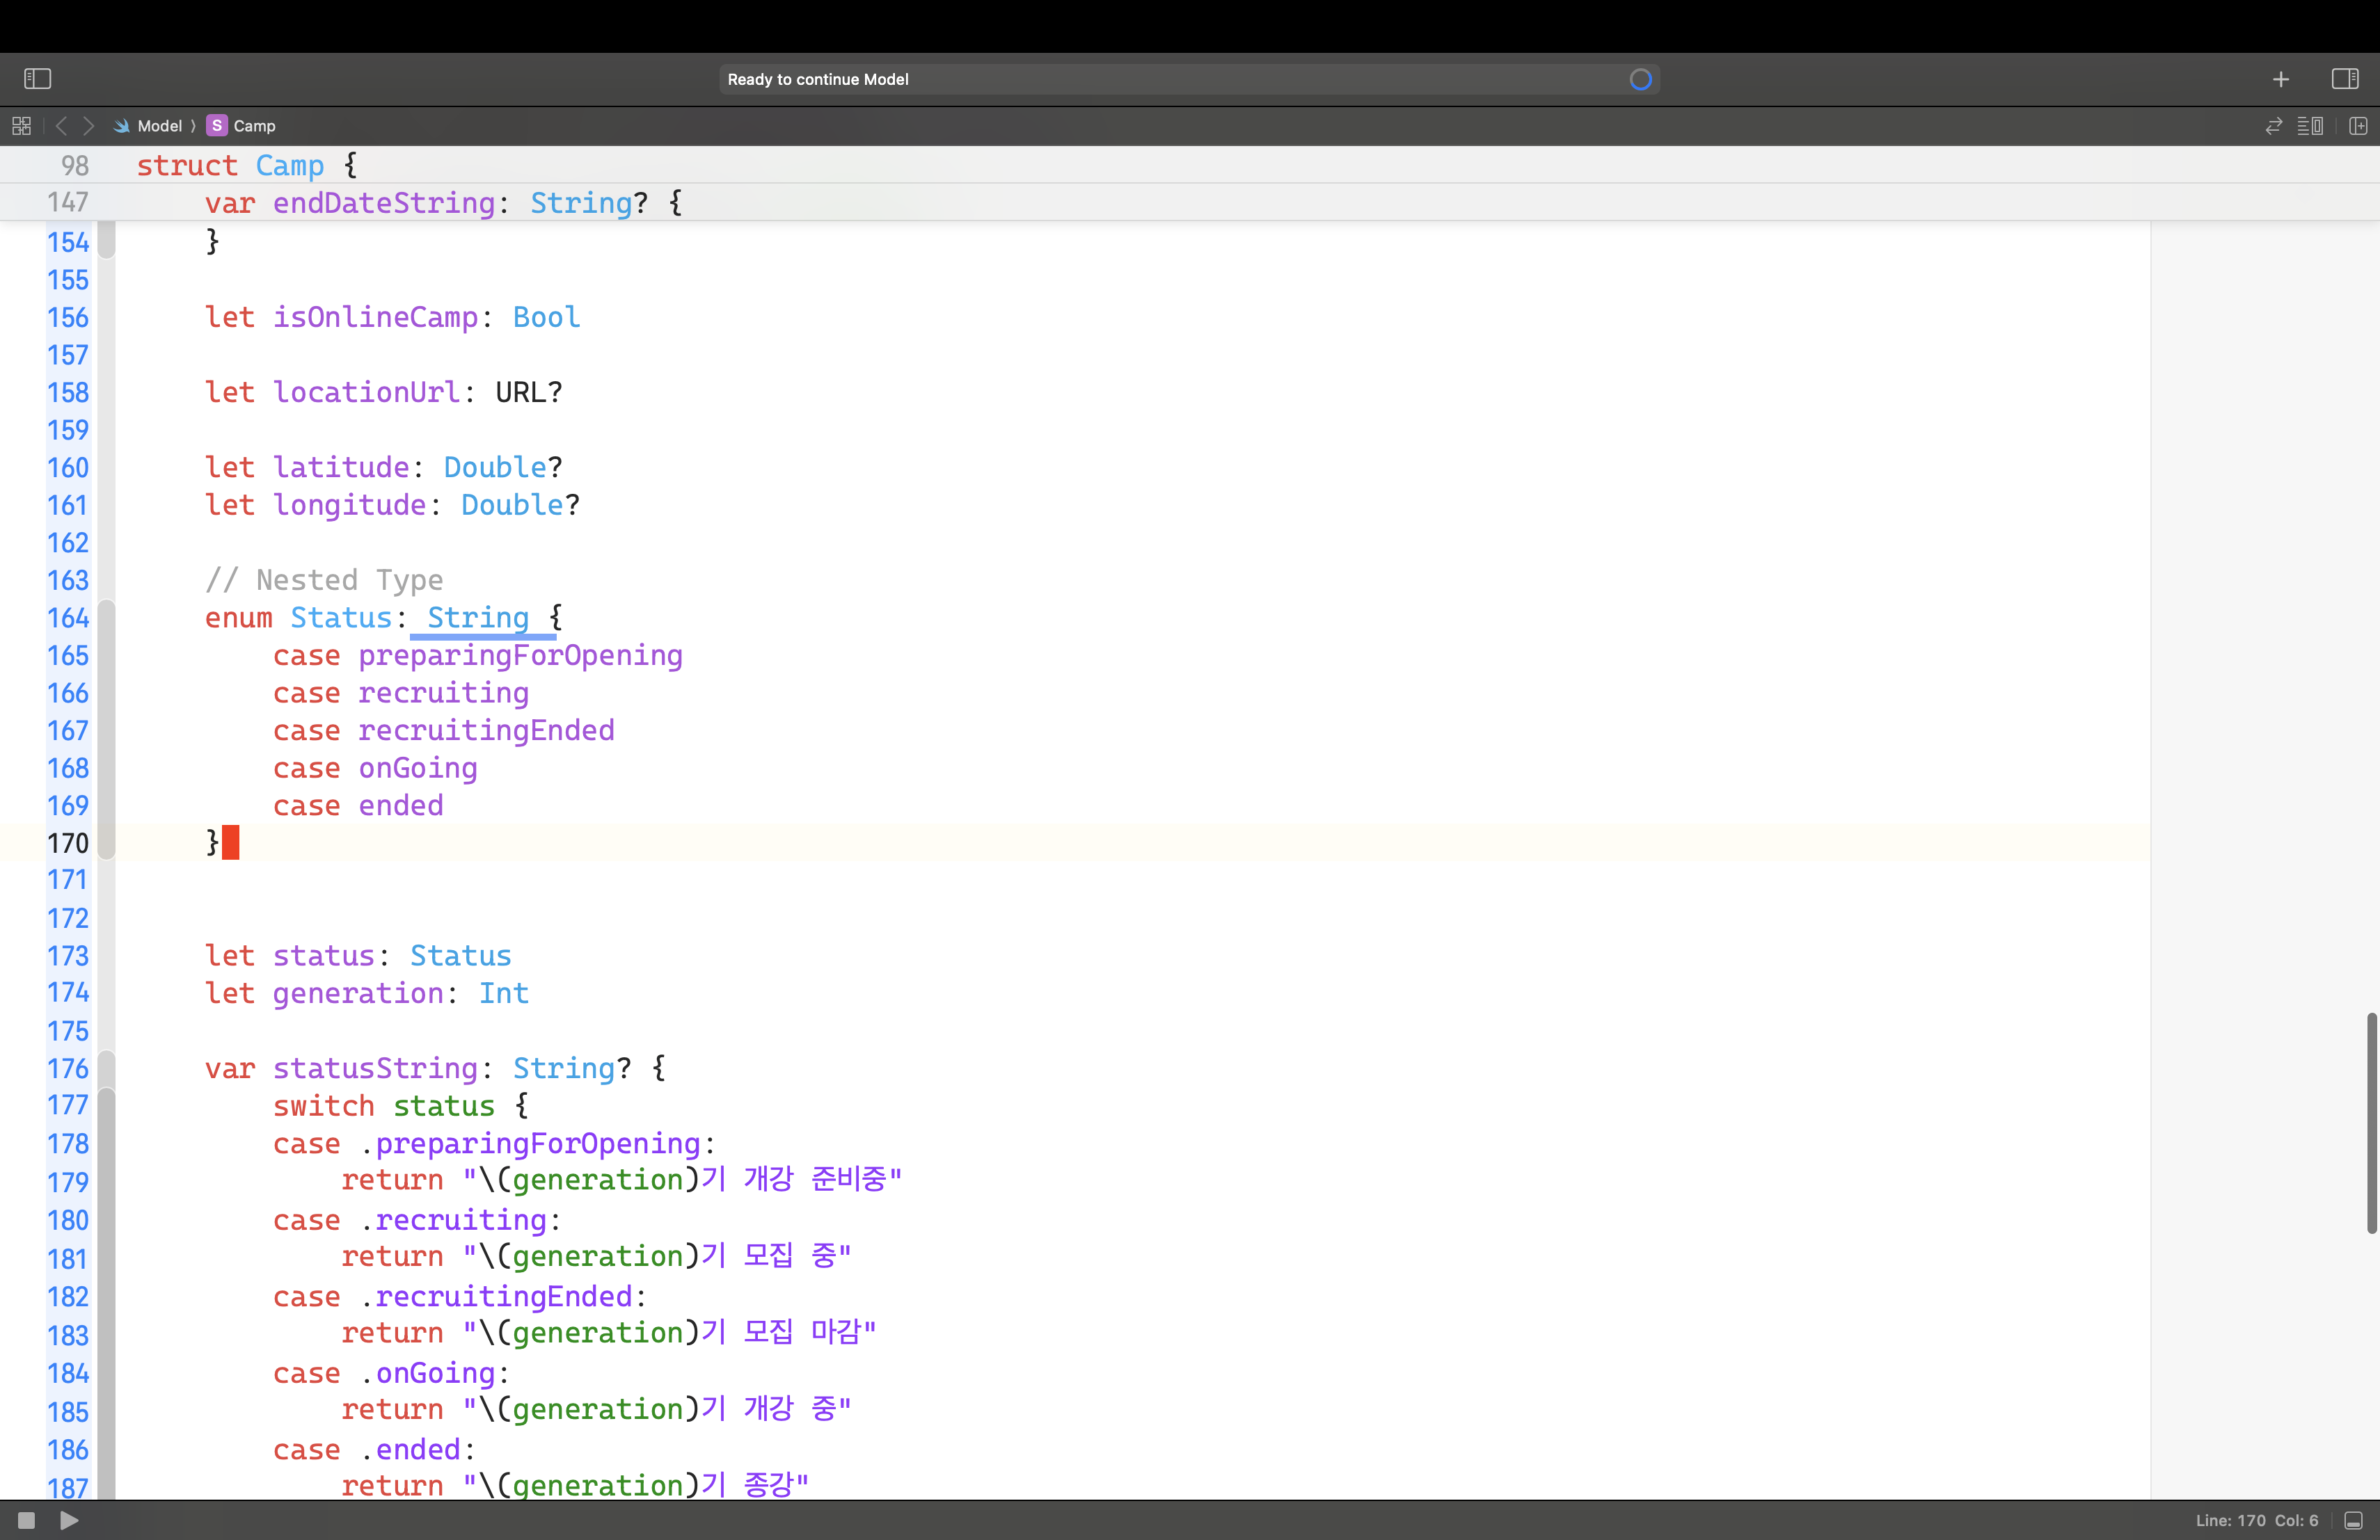The height and width of the screenshot is (1540, 2380).
Task: Open the related items grid menu
Action: [21, 126]
